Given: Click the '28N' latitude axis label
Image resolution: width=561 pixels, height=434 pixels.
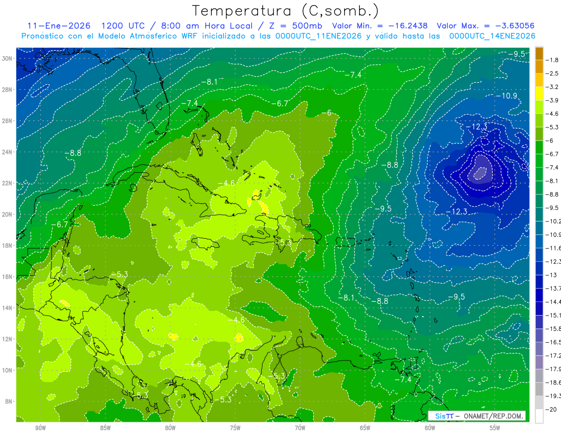Looking at the screenshot, I should click(x=8, y=89).
